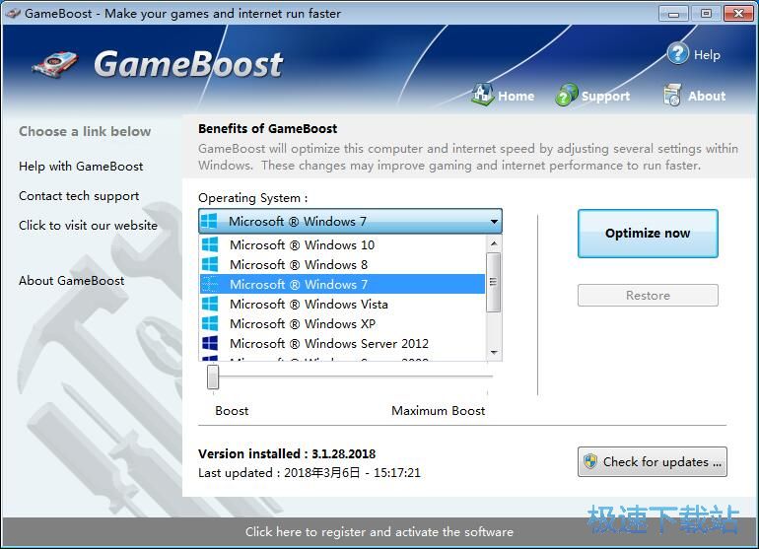Click to visit our website link
This screenshot has width=759, height=549.
[88, 225]
